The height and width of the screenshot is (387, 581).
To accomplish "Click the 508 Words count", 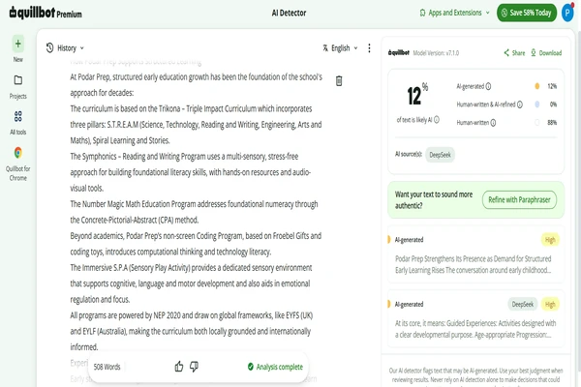I will click(x=107, y=367).
